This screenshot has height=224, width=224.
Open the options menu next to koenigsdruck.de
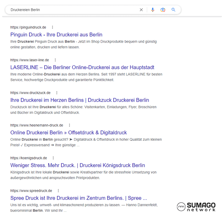click(53, 158)
